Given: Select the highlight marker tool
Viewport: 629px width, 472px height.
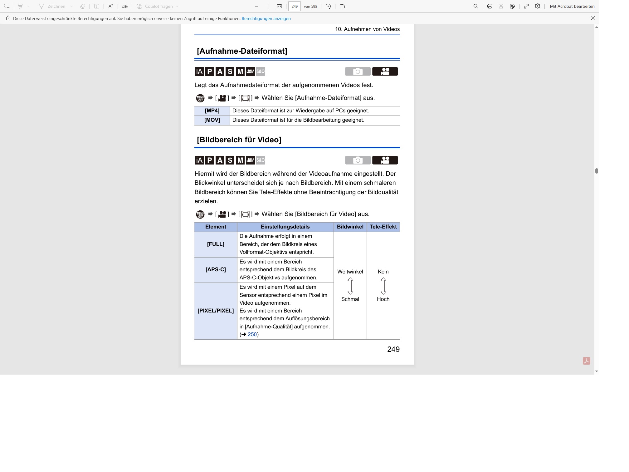Looking at the screenshot, I should [20, 6].
